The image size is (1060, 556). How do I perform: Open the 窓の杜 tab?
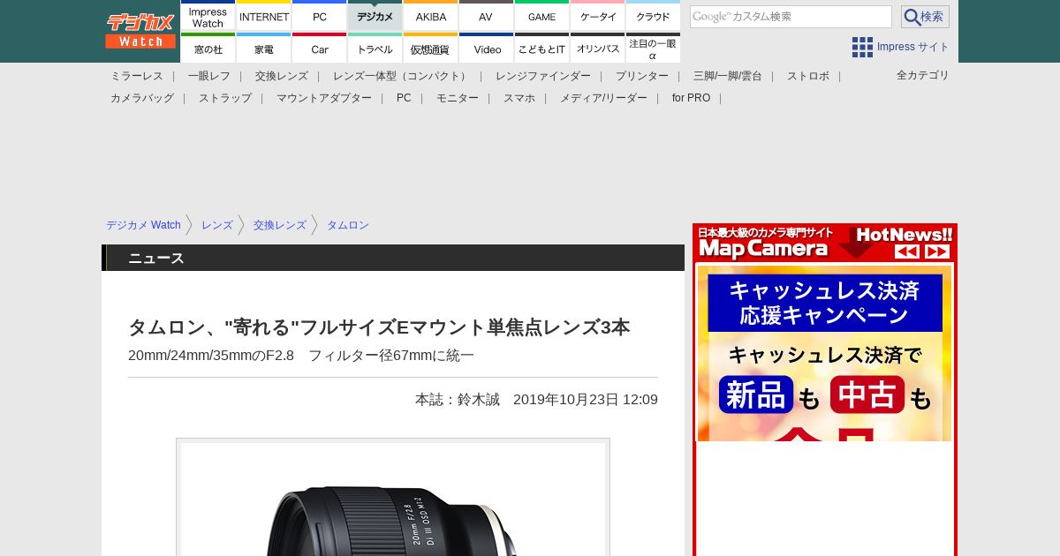click(208, 49)
